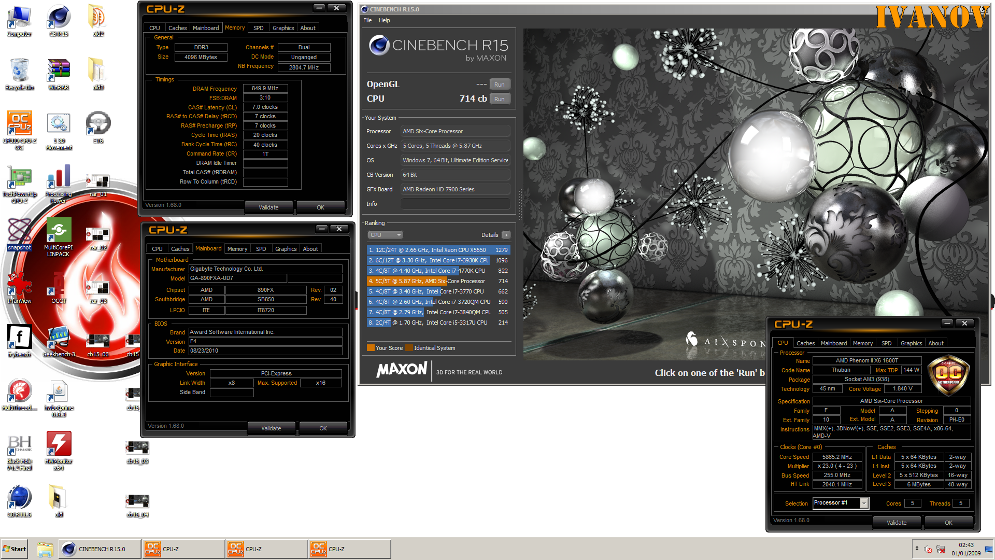Open the Cinebench Help menu
Screen dimensions: 995x560
tap(384, 20)
